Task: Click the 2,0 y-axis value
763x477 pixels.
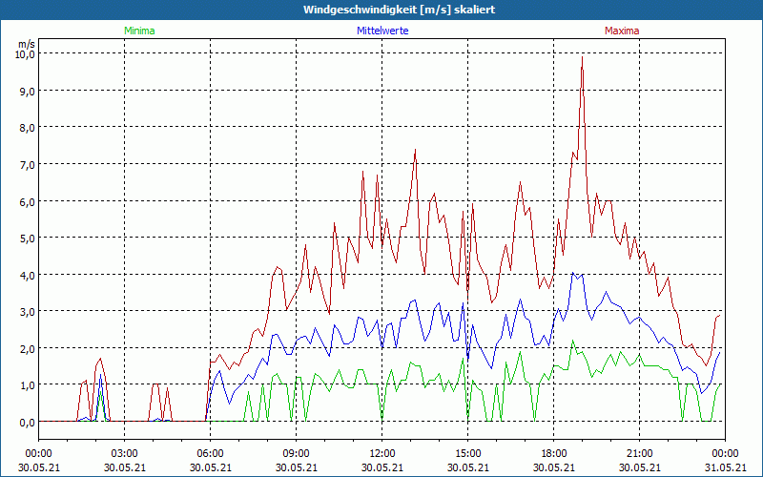Action: click(x=28, y=348)
